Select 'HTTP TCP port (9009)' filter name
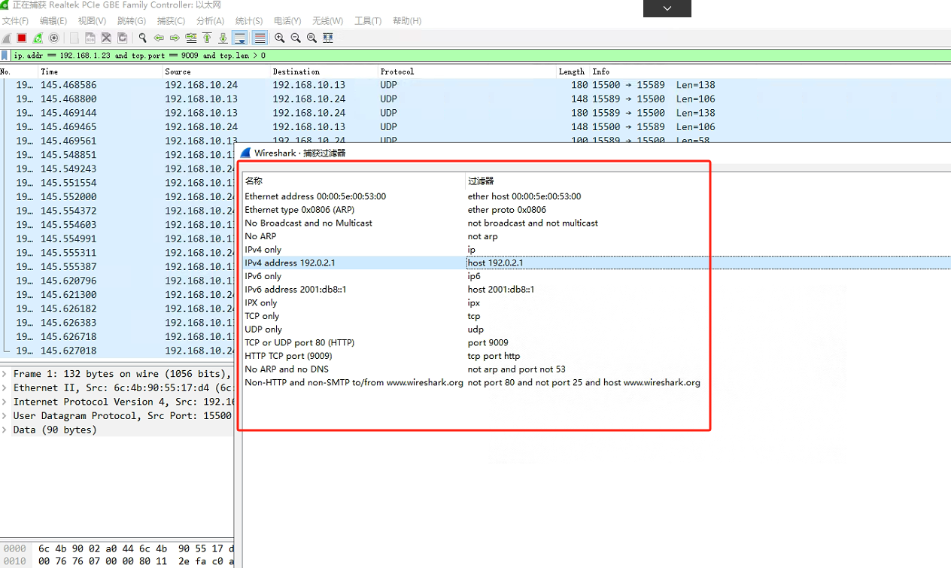Screen dimensions: 951x568 [x=288, y=356]
